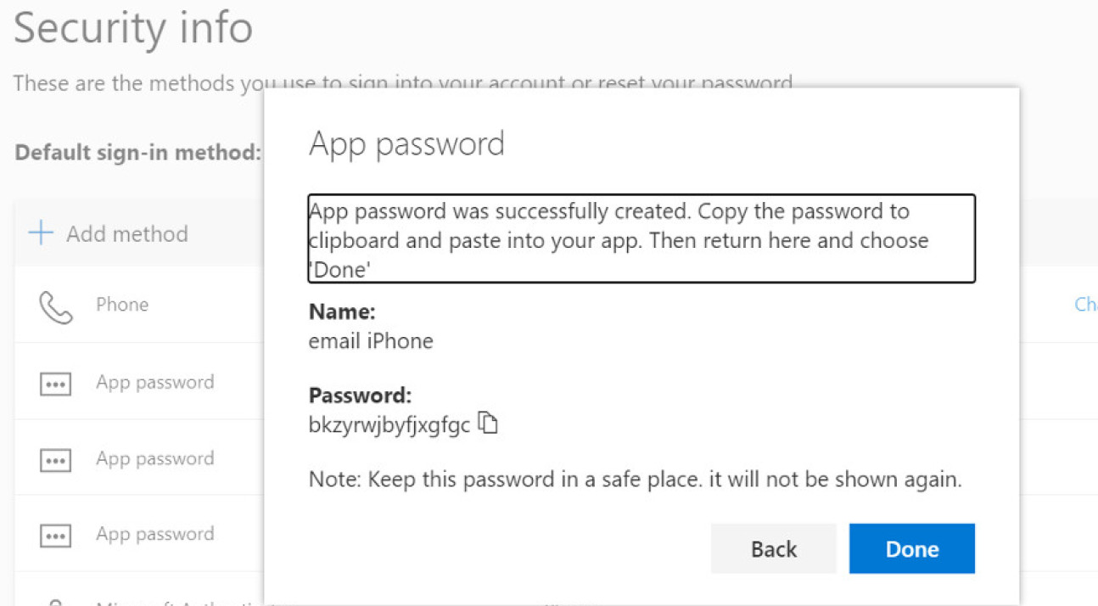Click the Change link in Phone row
Viewport: 1098px width, 606px height.
[1085, 305]
